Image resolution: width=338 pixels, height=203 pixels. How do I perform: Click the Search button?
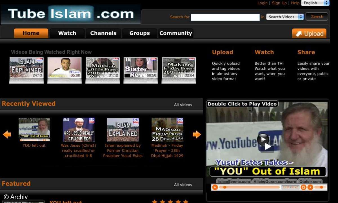pos(317,17)
